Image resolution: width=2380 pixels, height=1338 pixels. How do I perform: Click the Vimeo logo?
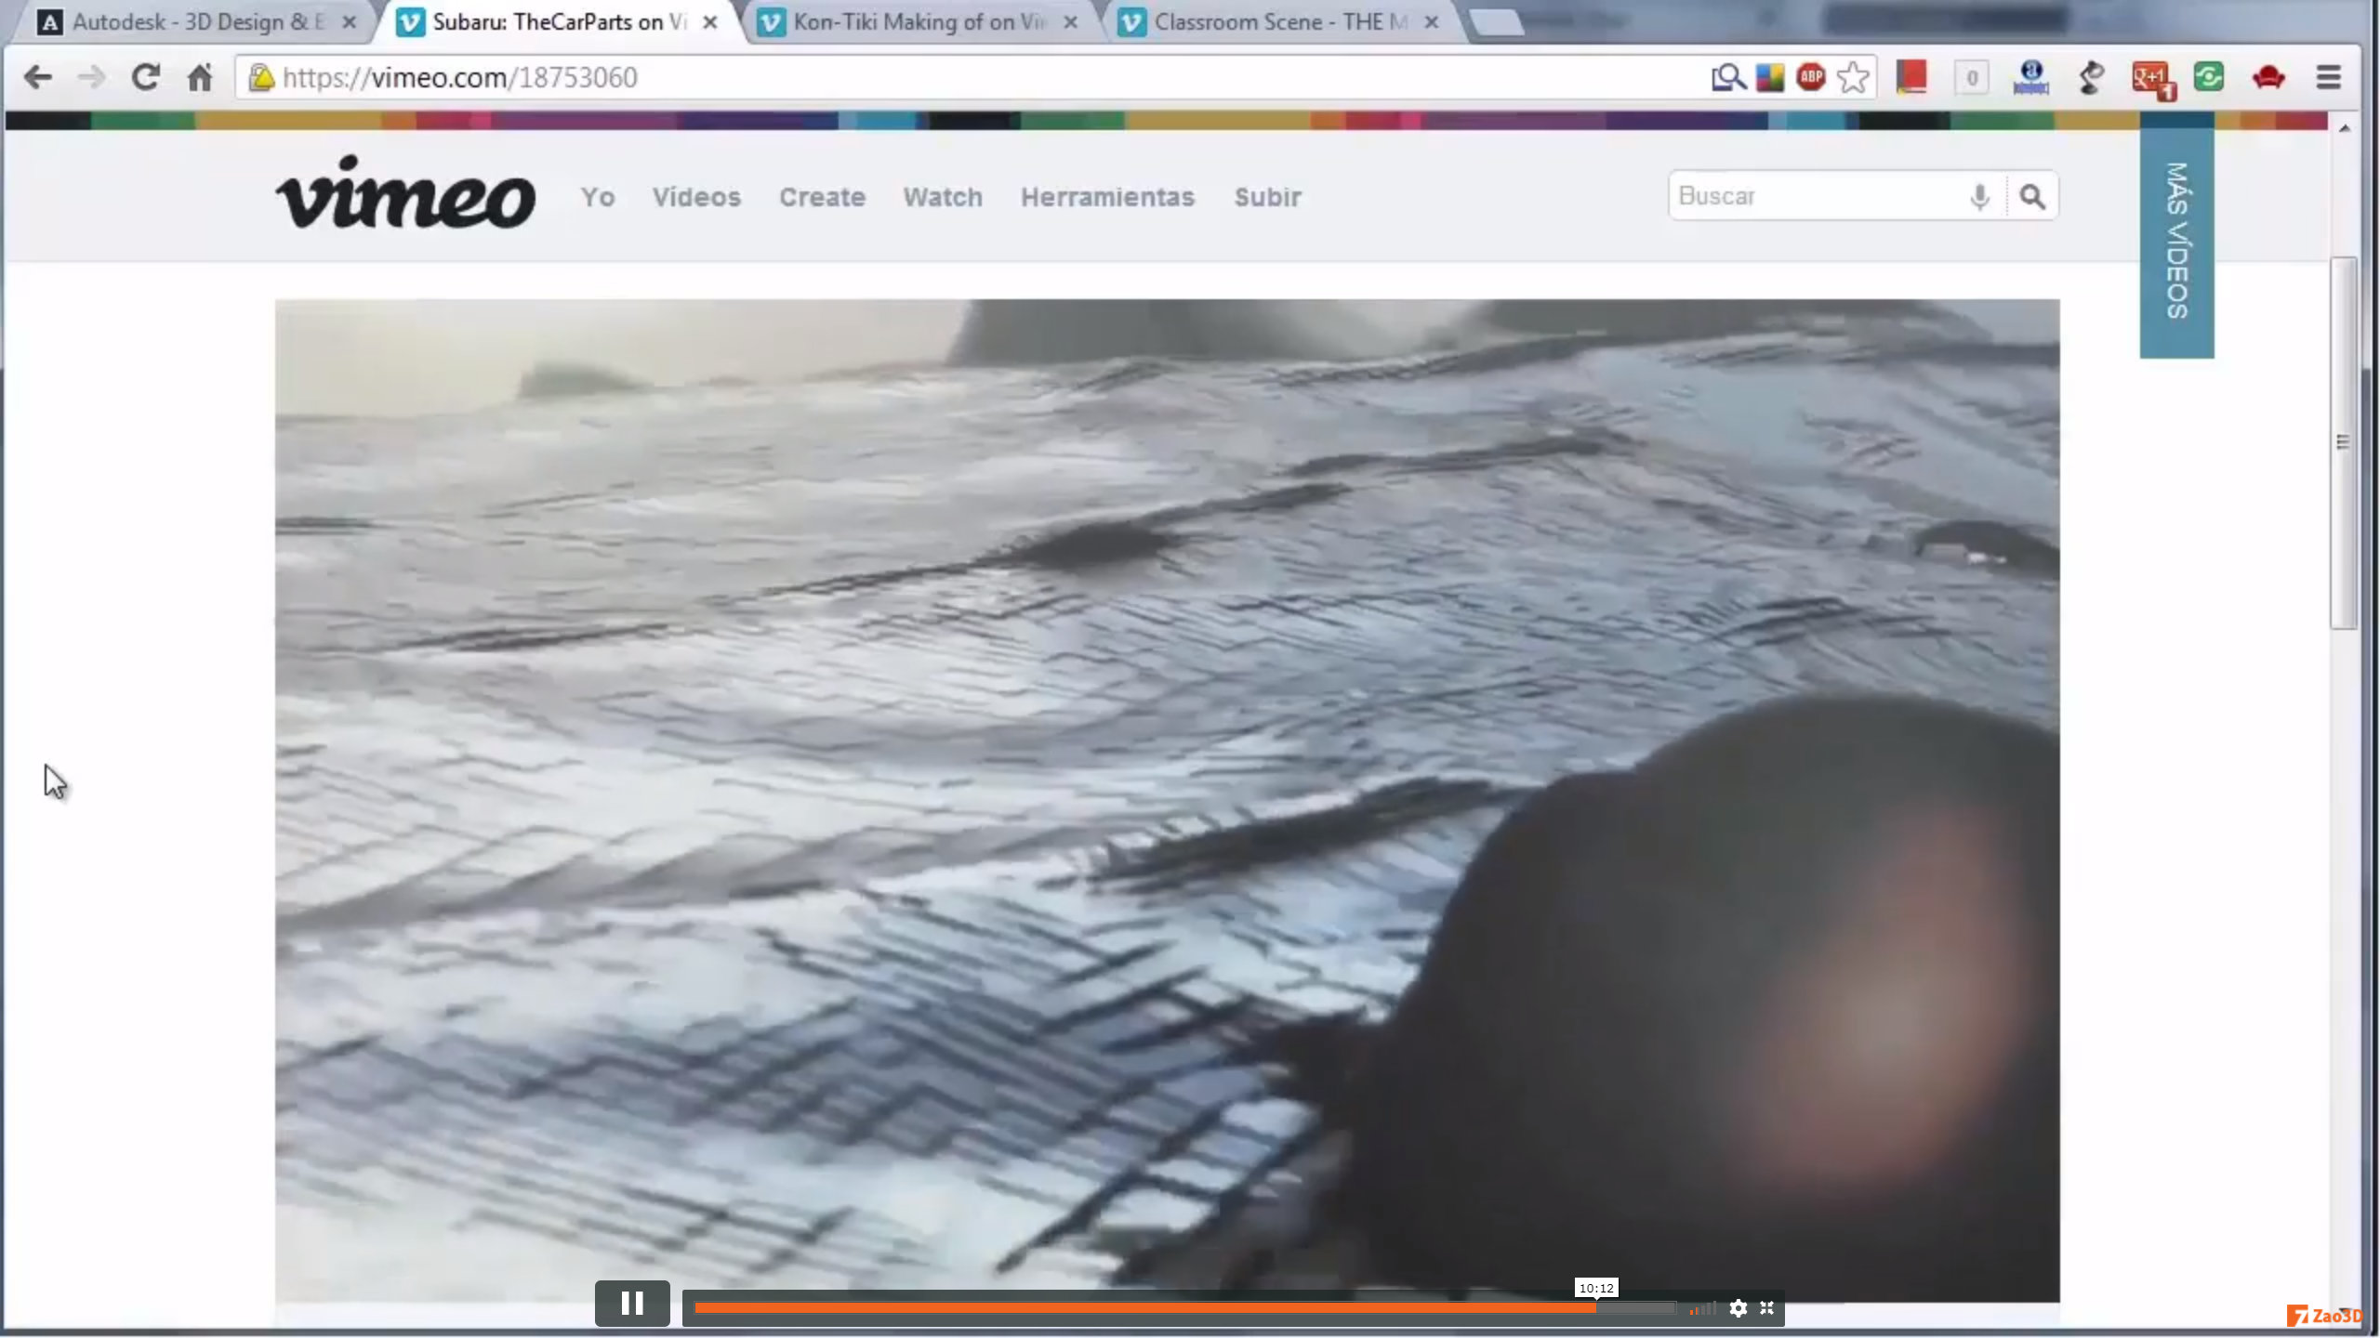pos(405,192)
